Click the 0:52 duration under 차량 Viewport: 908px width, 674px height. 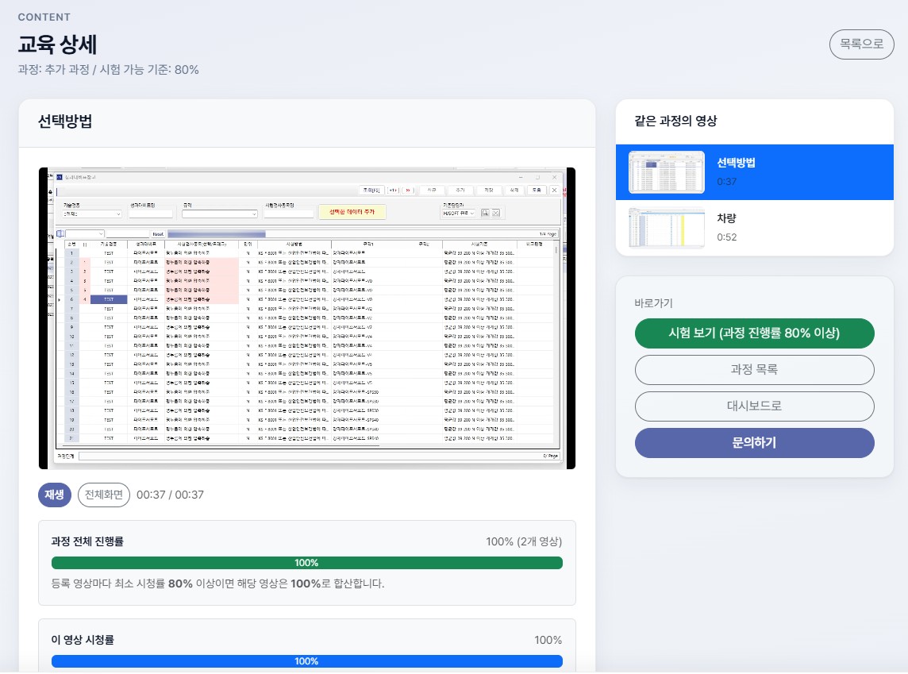727,237
